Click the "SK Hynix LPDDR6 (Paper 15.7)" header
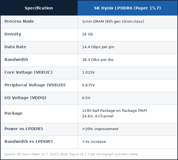This screenshot has height=160, width=178. click(127, 8)
